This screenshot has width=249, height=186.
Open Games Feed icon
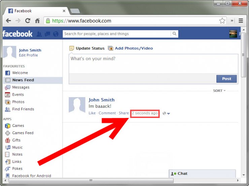tap(7, 133)
